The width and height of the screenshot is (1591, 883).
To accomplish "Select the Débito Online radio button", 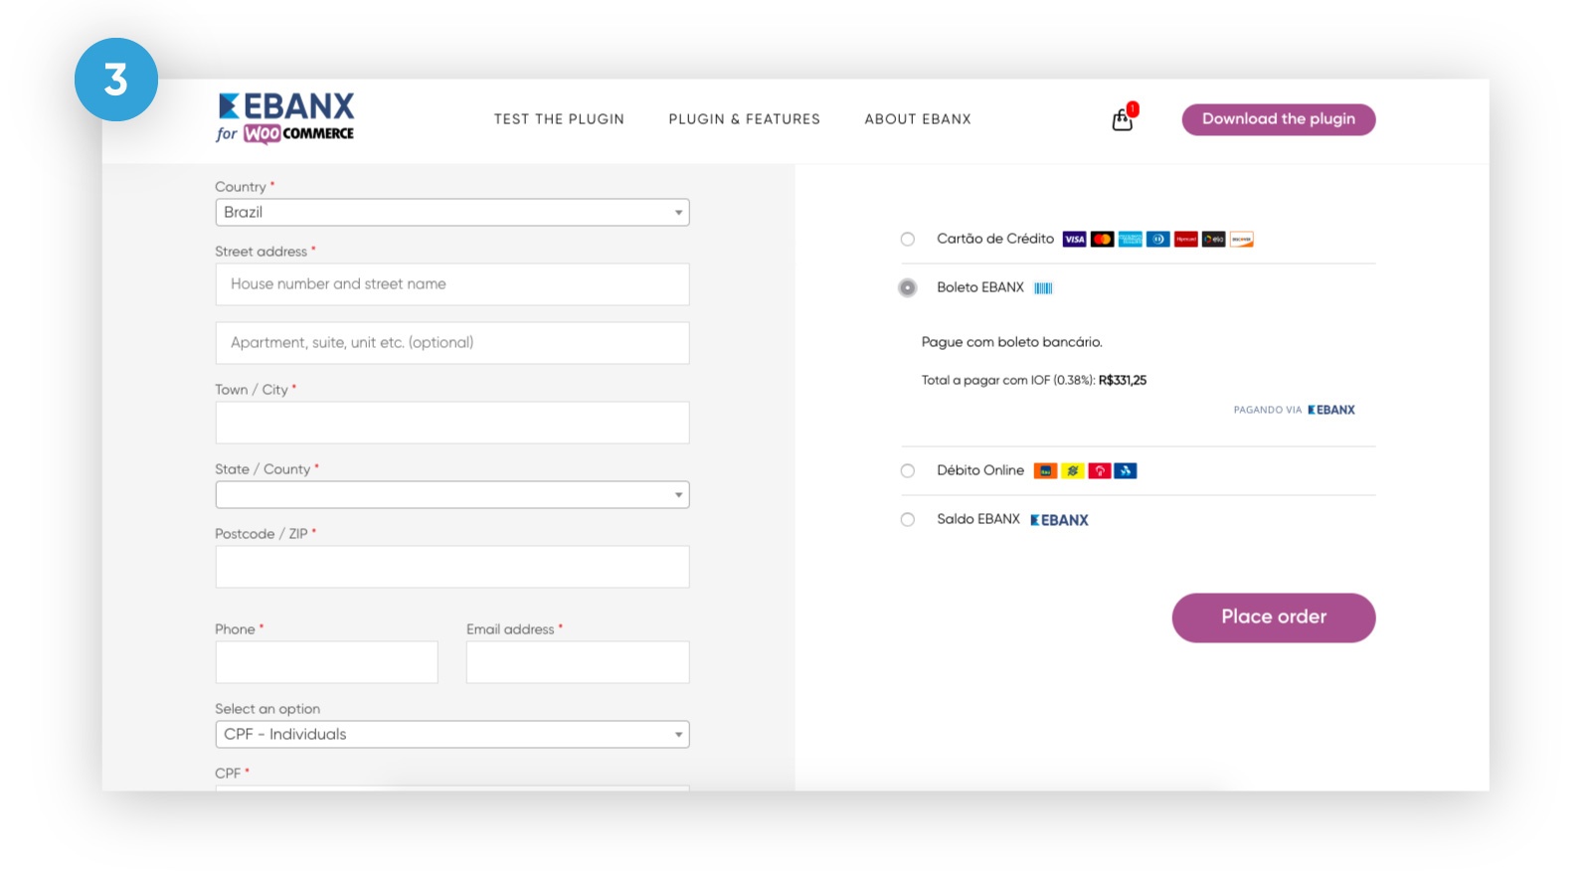I will tap(908, 471).
